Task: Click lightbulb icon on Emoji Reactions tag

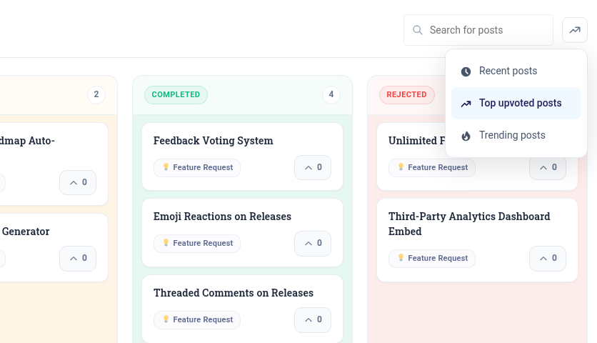Action: click(x=166, y=243)
